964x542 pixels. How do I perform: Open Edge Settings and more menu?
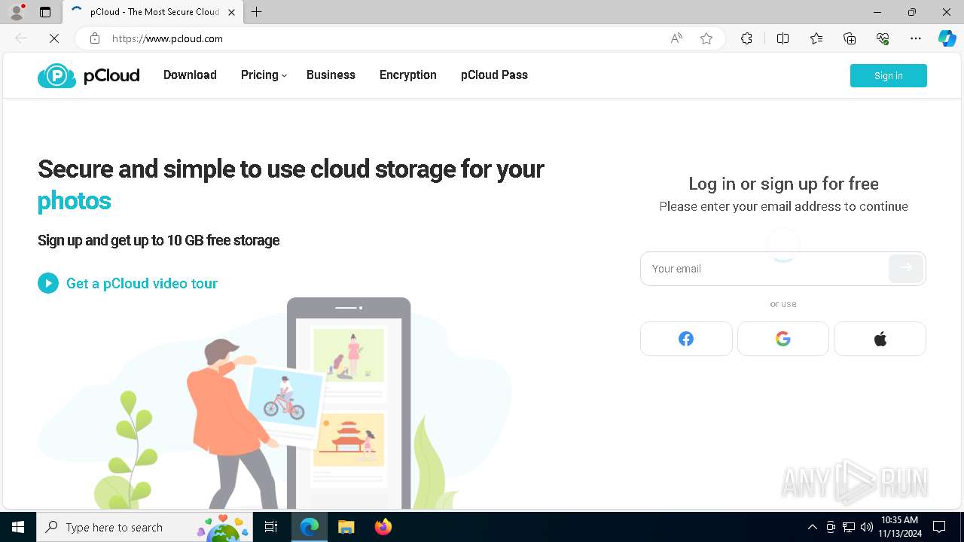[916, 38]
